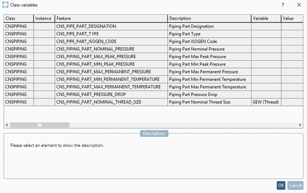Click the Variable column header
307x193 pixels.
(x=266, y=18)
